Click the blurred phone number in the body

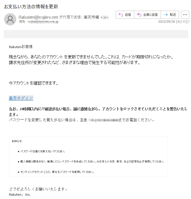tap(104, 120)
